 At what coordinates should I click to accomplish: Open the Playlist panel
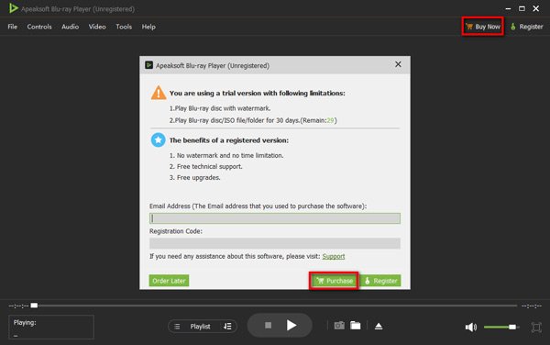200,327
